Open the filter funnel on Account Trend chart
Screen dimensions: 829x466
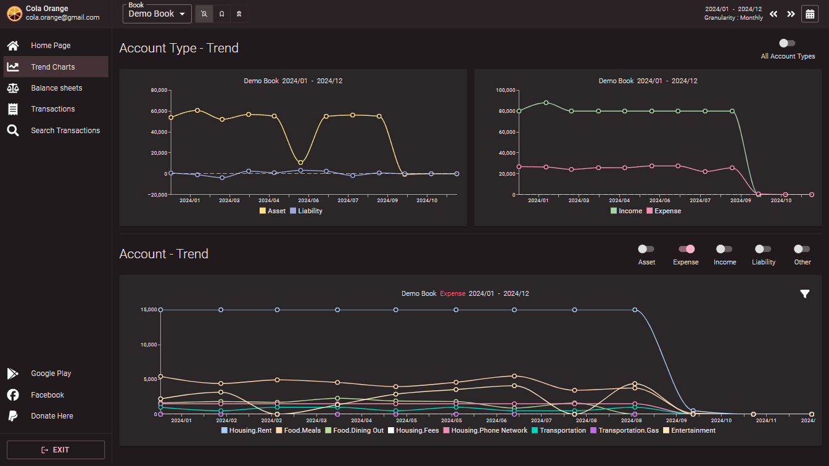coord(804,294)
